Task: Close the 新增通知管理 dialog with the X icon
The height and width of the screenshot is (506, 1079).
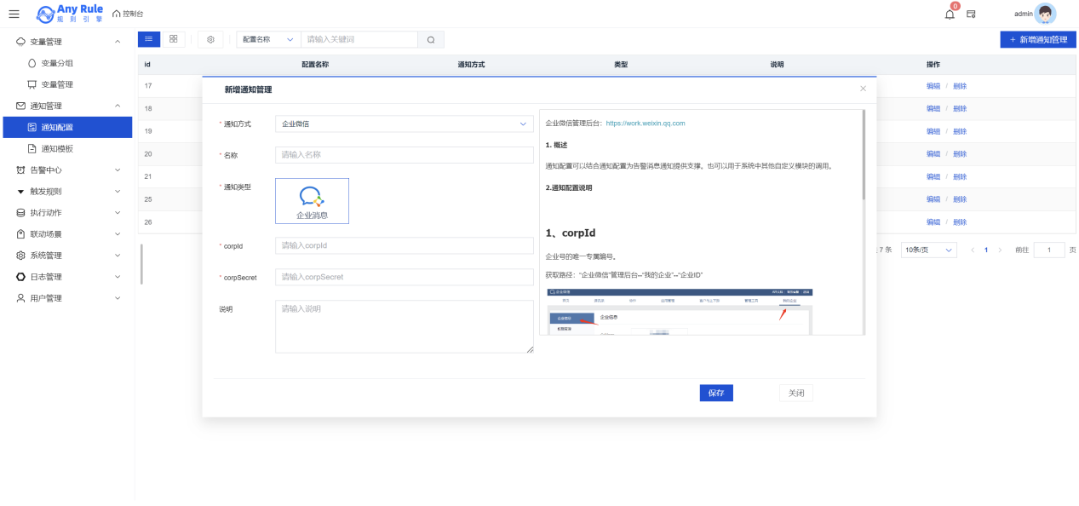Action: point(863,89)
